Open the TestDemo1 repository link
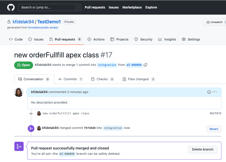The width and height of the screenshot is (226, 162). tap(49, 22)
